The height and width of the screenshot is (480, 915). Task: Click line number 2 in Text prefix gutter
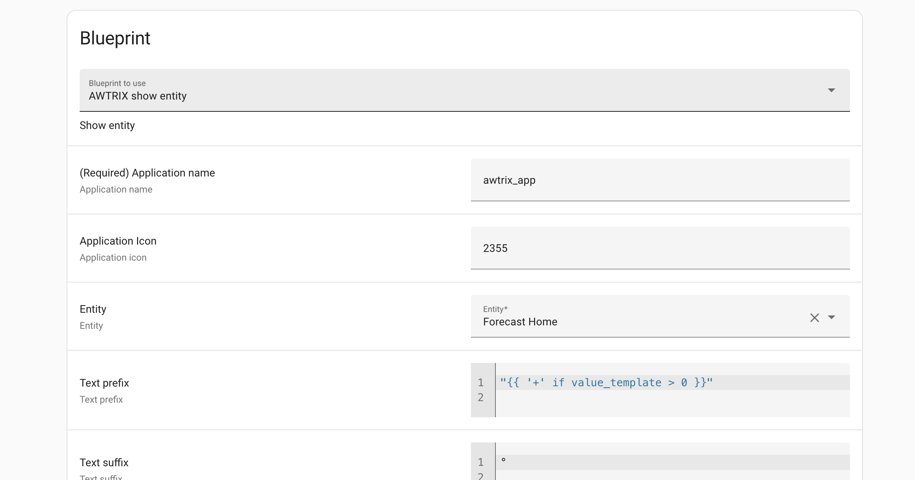pos(481,398)
